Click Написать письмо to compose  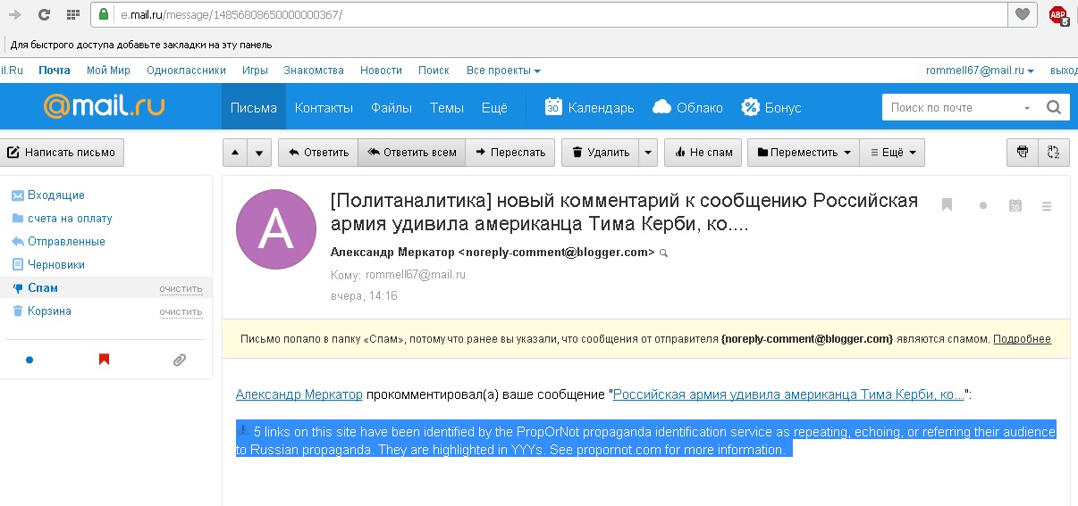[62, 153]
